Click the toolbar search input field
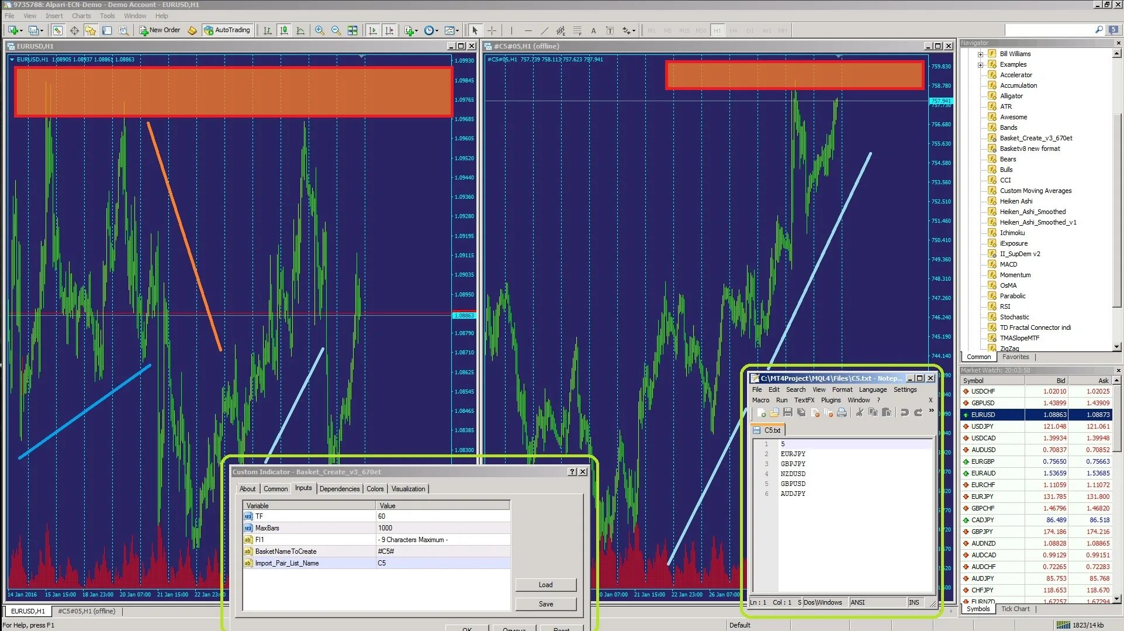Viewport: 1124px width, 631px height. click(x=1049, y=30)
